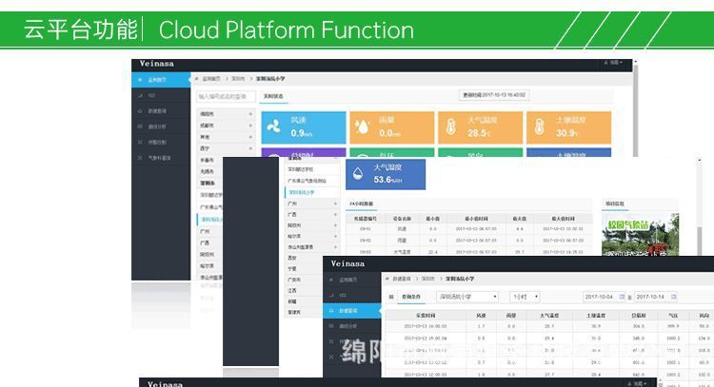Click the 更新时间 refresh button
Screen dimensions: 714x387
493,95
